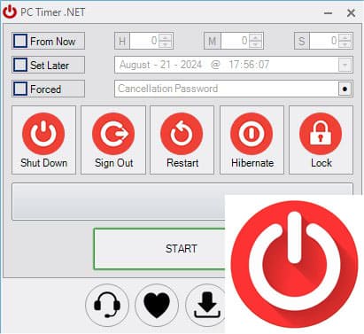Close the PC Timer .NET window

click(351, 13)
